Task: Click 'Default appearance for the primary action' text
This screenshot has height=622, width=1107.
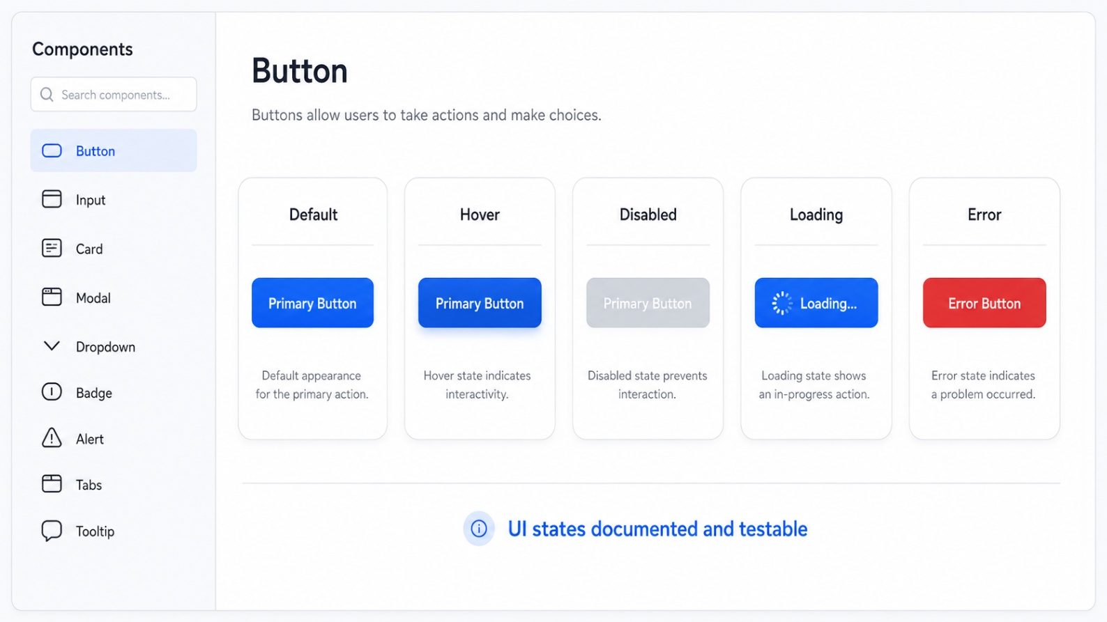Action: (312, 384)
